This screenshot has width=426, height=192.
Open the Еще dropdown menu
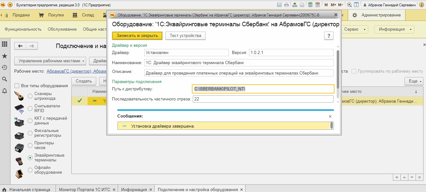(x=414, y=81)
